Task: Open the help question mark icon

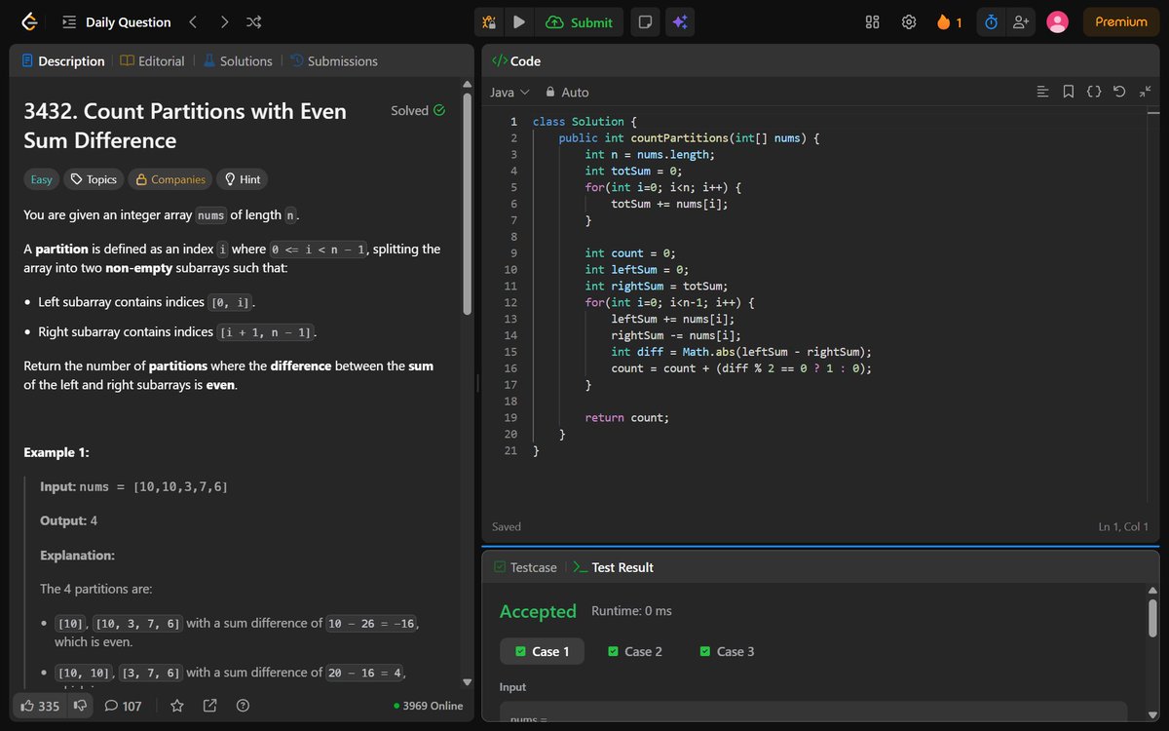Action: (244, 706)
